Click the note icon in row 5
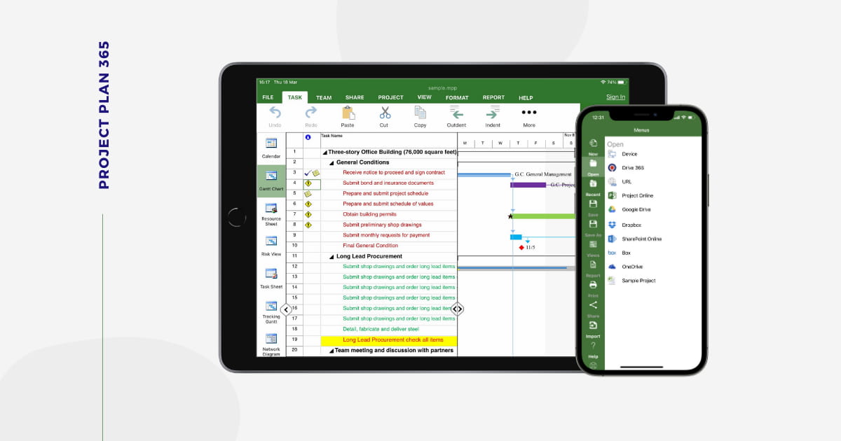 pos(308,194)
